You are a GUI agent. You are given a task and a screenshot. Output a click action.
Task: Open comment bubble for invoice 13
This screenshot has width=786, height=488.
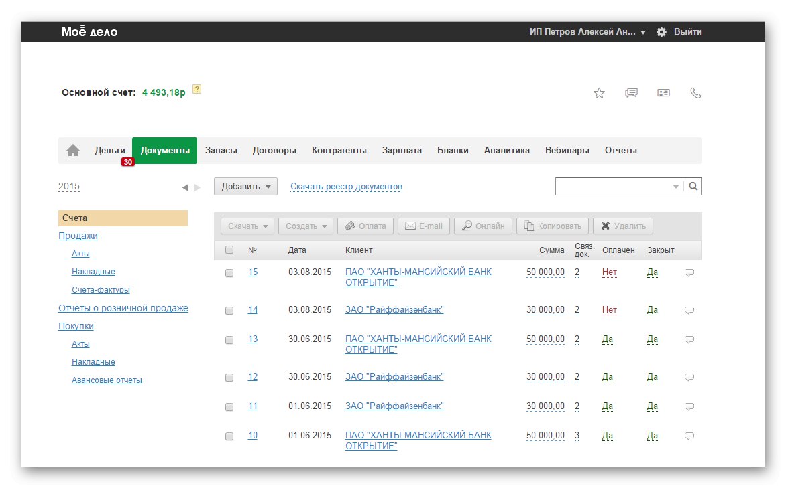[x=689, y=340]
